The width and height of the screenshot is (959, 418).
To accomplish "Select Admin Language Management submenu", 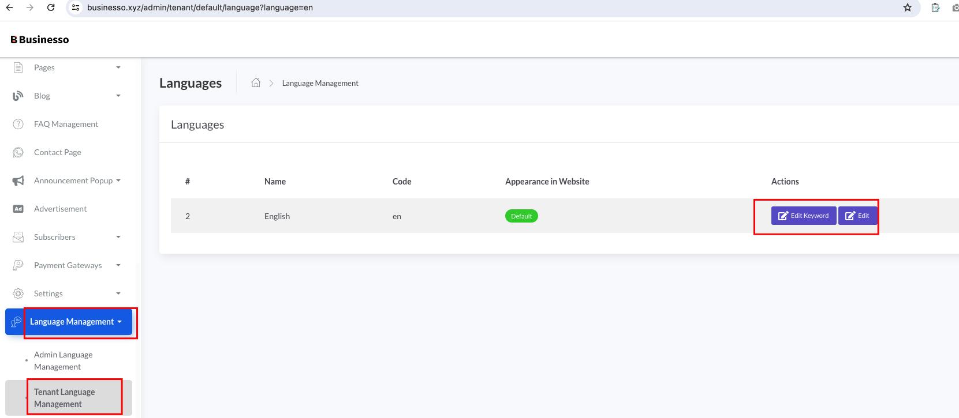I will click(64, 360).
